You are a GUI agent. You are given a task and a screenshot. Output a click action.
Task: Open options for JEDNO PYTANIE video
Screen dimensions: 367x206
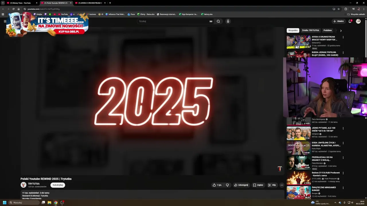click(343, 128)
